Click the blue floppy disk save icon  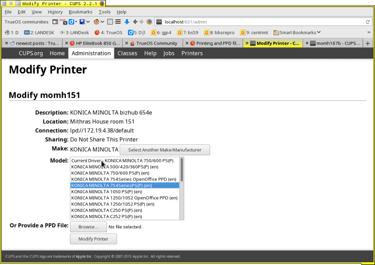tap(82, 22)
